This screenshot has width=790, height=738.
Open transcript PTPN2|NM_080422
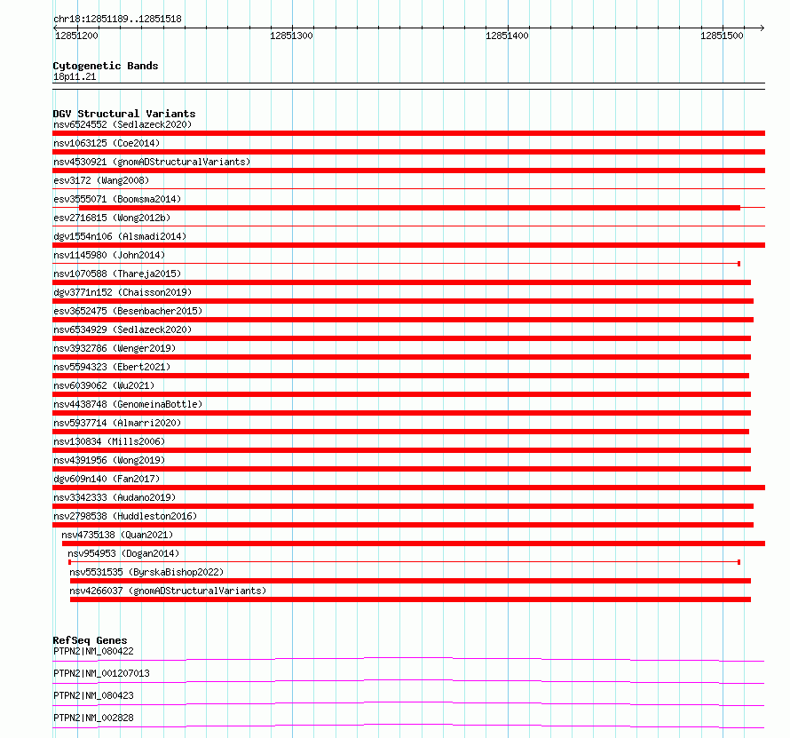94,651
